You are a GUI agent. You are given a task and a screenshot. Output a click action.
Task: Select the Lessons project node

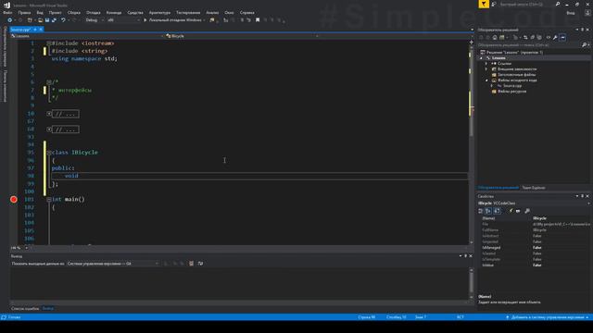498,57
